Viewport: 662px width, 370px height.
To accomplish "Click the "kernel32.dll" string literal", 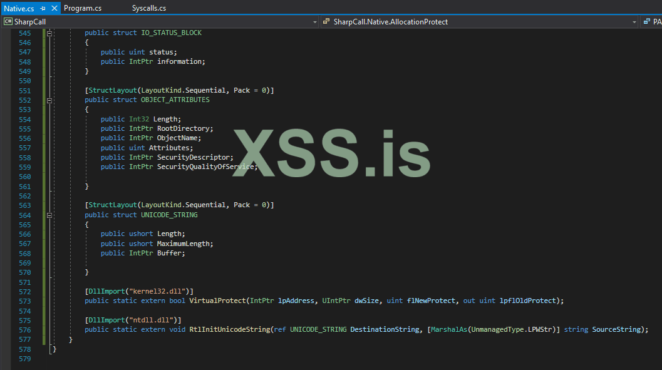I will 157,291.
